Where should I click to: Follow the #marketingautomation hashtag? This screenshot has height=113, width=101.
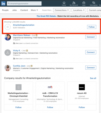(92, 27)
